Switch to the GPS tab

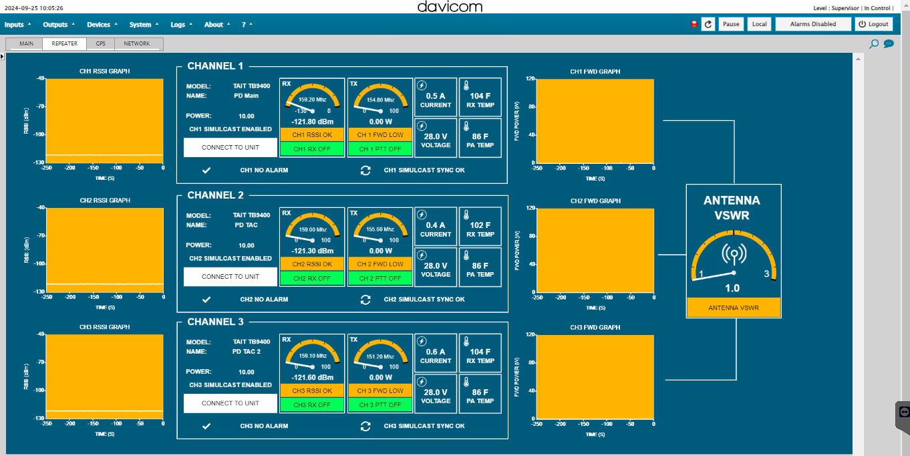pyautogui.click(x=100, y=44)
